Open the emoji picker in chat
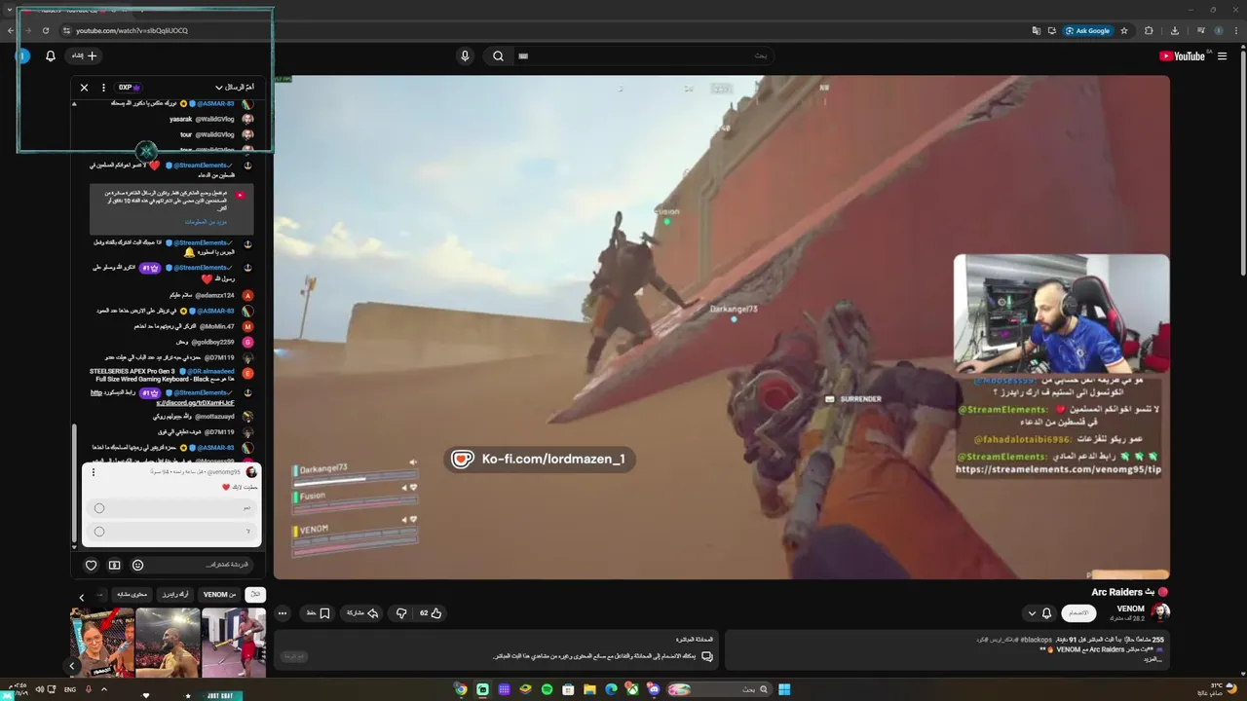 137,565
